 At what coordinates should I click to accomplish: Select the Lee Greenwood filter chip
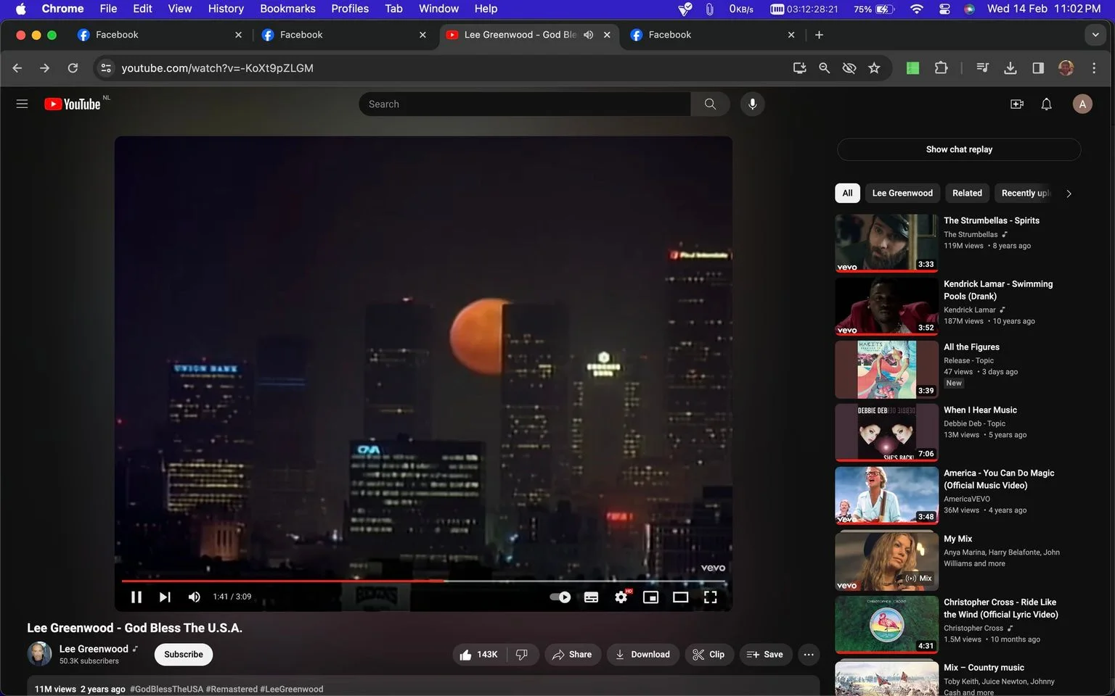click(902, 193)
